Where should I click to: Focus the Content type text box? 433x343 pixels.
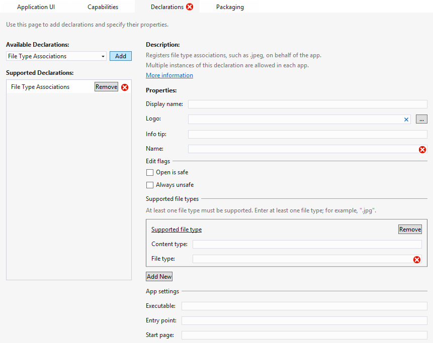307,244
